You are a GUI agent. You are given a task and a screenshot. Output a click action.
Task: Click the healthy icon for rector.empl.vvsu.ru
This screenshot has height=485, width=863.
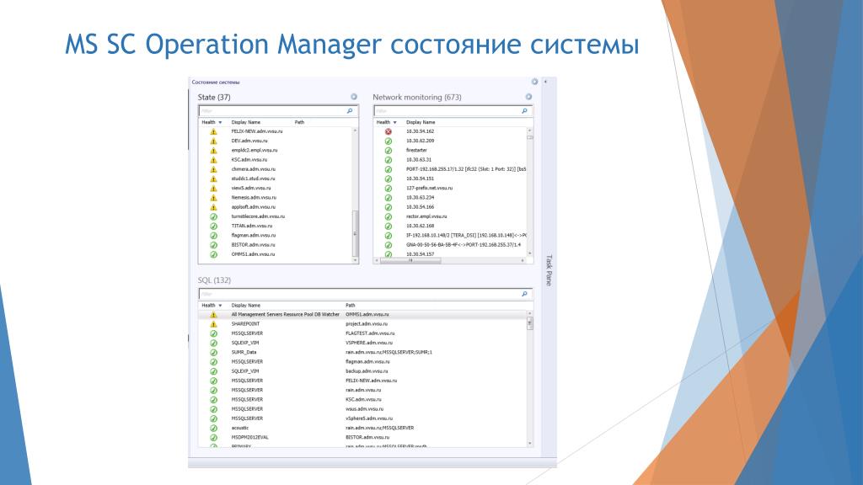point(388,216)
